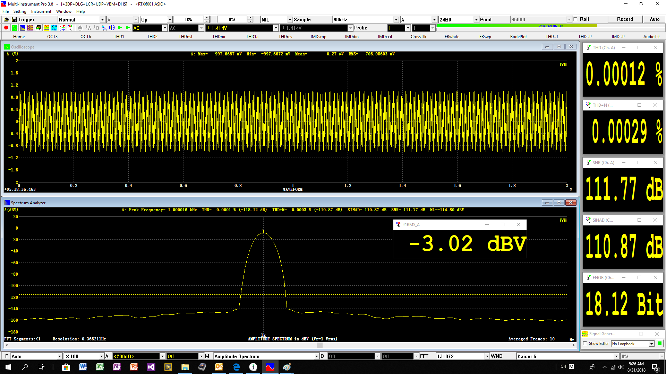Click the spectrum analyzer horizontal scrollbar thumb
Viewport: 666px width, 374px height.
click(319, 345)
